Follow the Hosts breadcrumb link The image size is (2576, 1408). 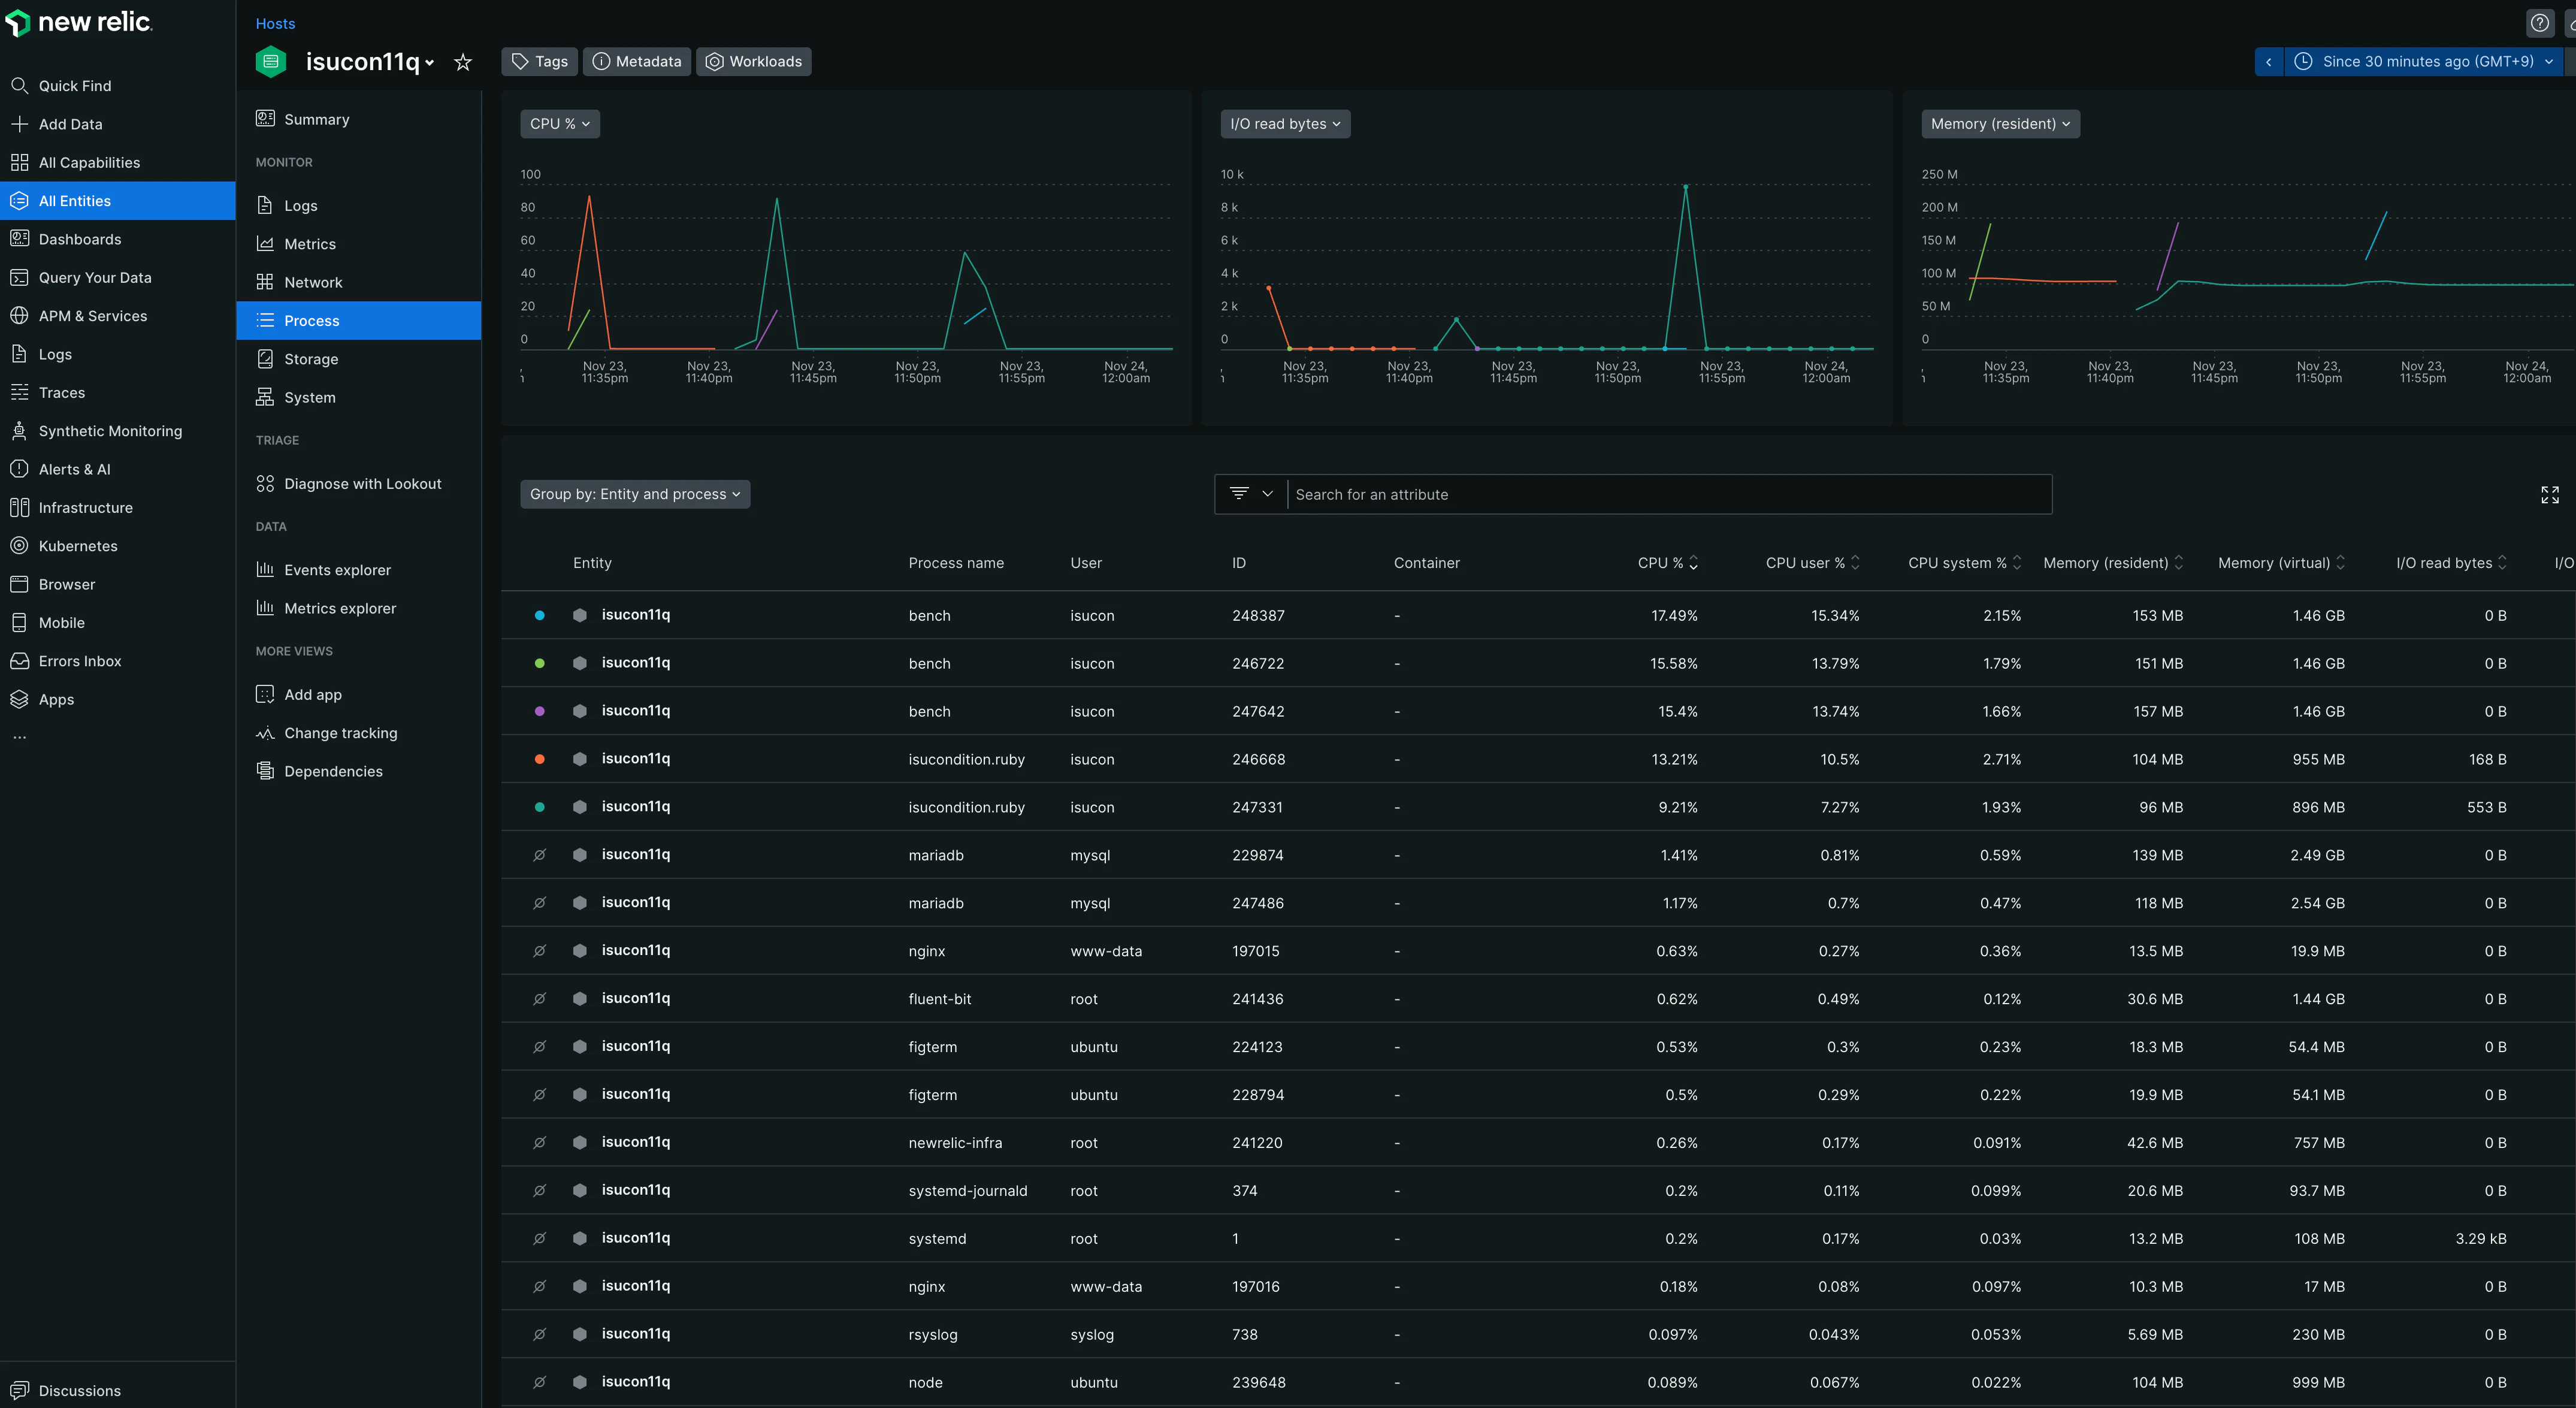pyautogui.click(x=275, y=23)
